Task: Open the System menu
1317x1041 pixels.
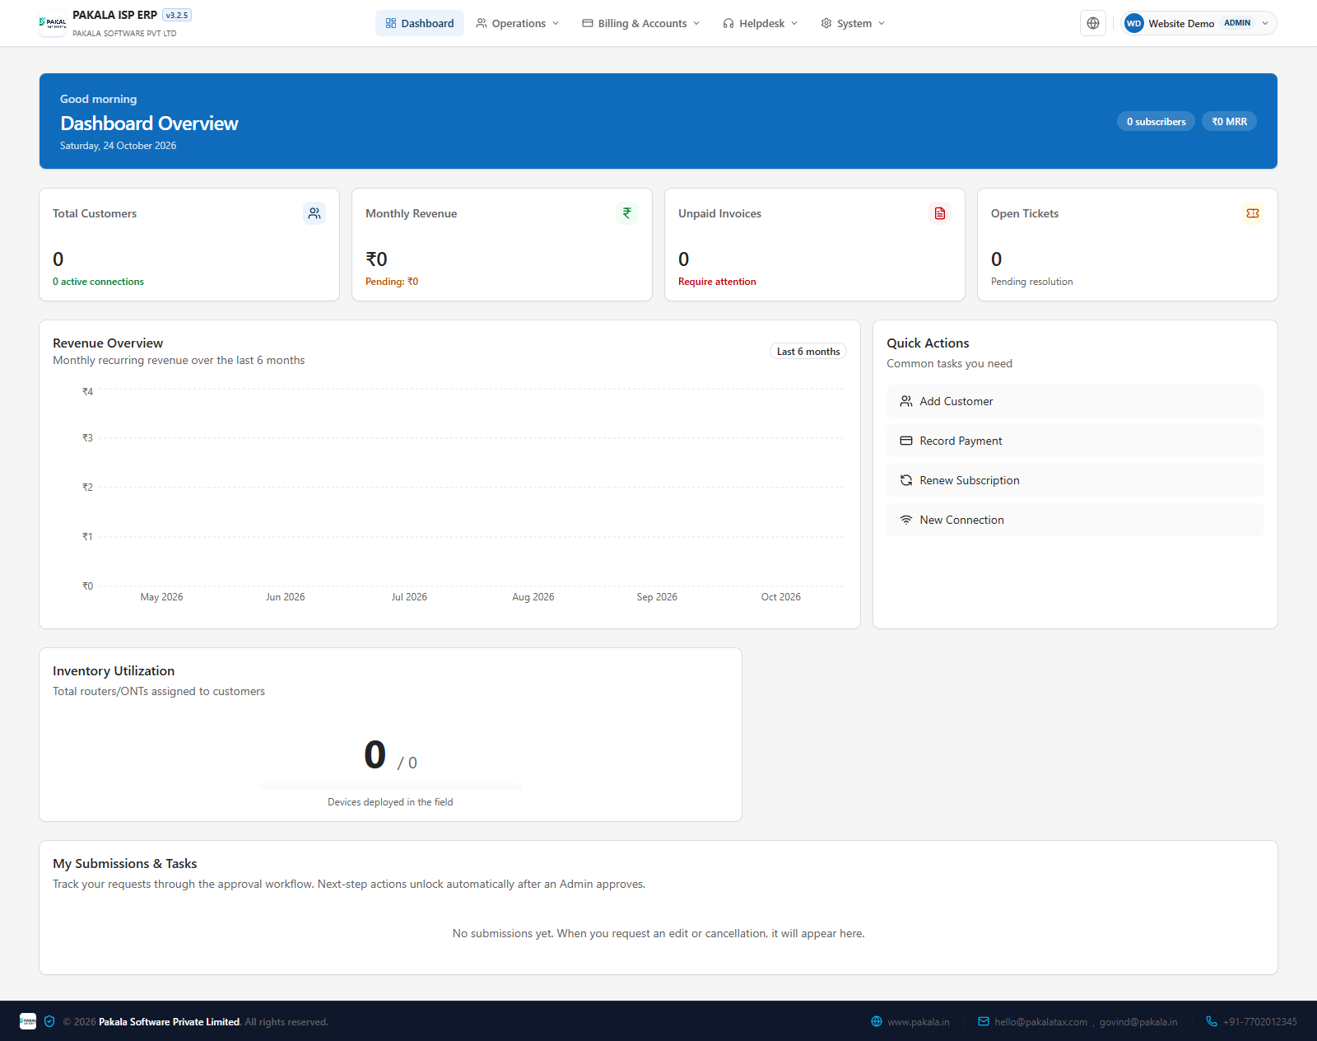Action: (854, 23)
